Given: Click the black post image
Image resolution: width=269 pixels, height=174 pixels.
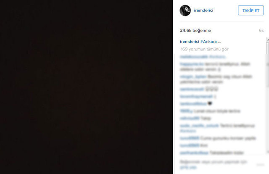Looking at the screenshot, I should (87, 87).
